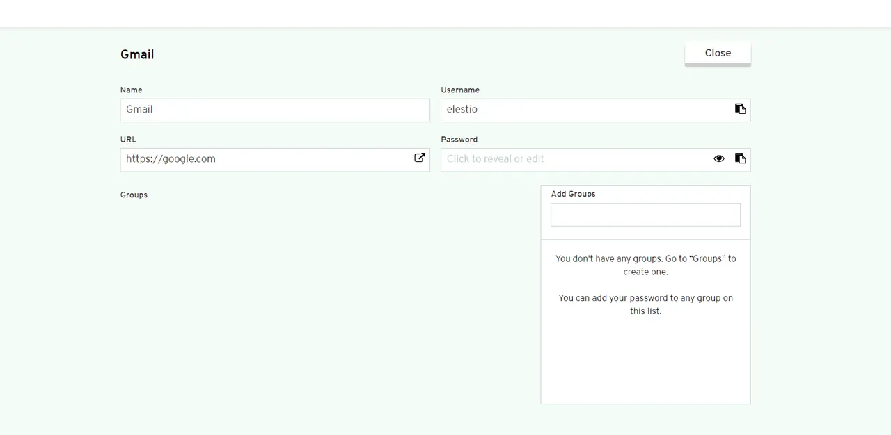Edit the Name field containing Gmail
The width and height of the screenshot is (891, 435).
[x=275, y=110]
